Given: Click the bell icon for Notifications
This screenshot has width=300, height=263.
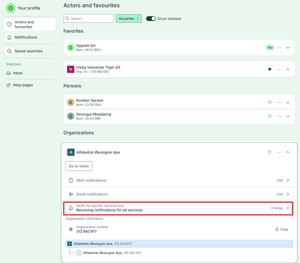Looking at the screenshot, I should pos(9,37).
